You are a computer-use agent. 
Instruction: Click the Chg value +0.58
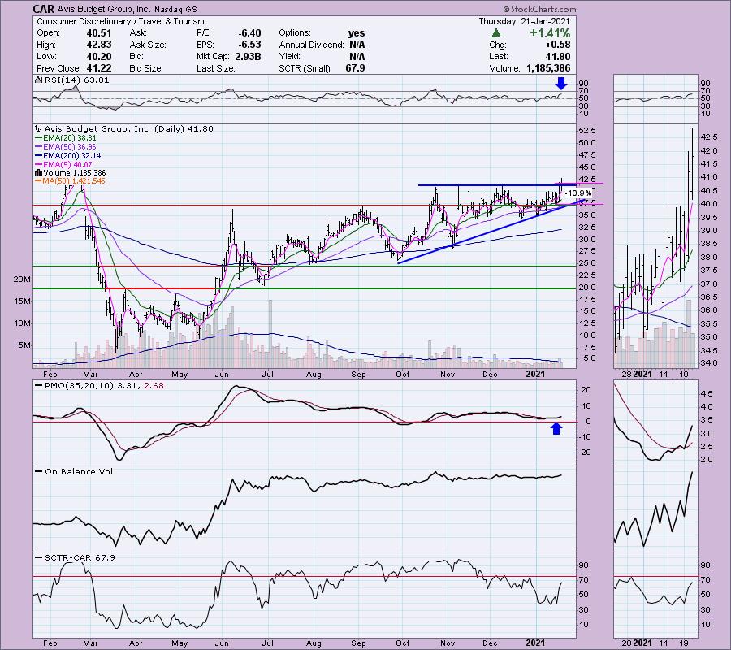click(559, 45)
